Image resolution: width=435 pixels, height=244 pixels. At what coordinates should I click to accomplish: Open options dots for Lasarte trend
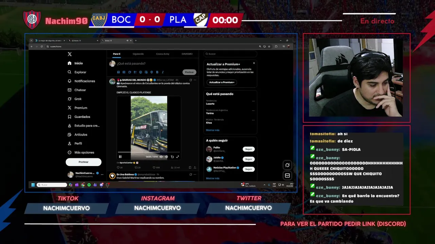(x=253, y=101)
